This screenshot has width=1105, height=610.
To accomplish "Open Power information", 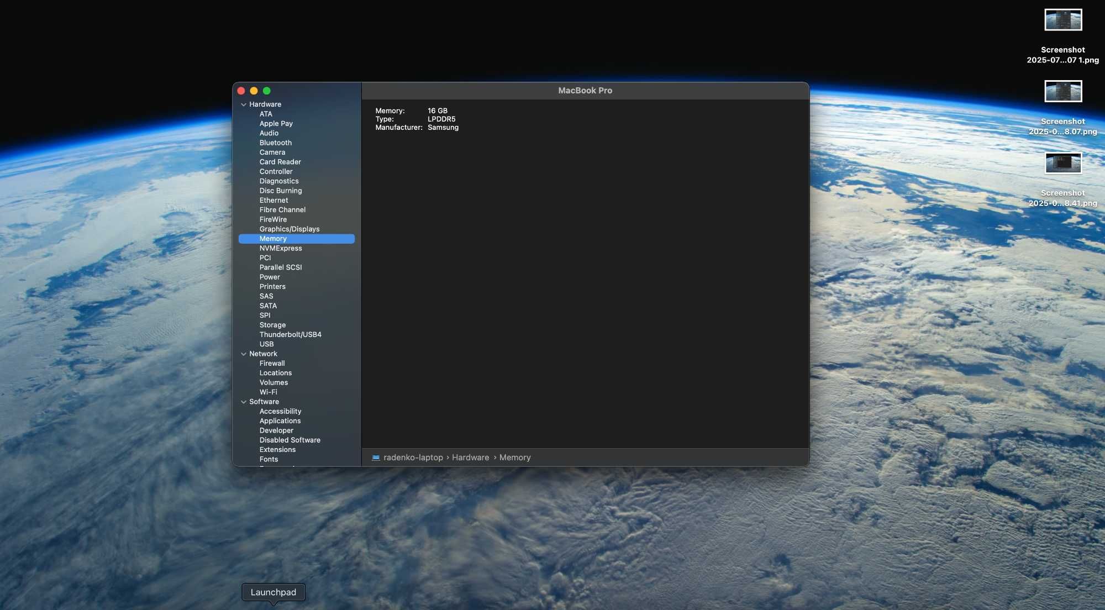I will coord(270,277).
